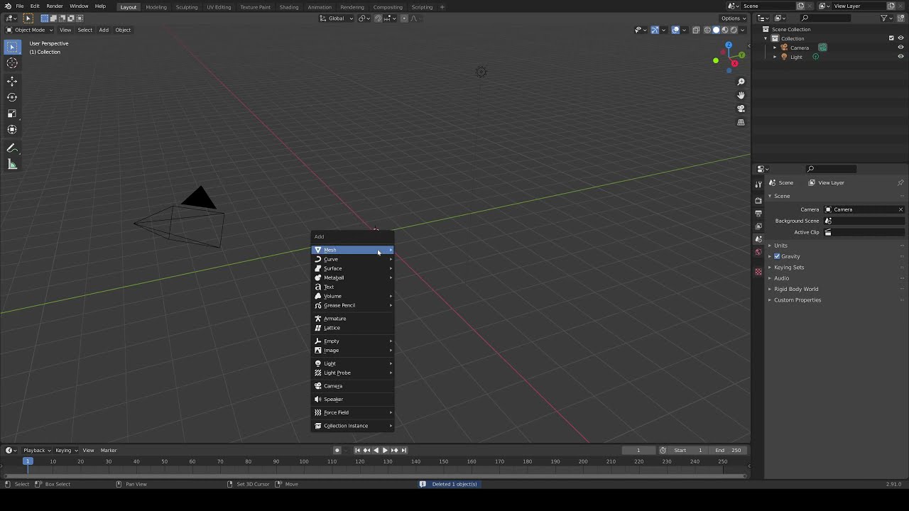Viewport: 909px width, 511px height.
Task: Toggle camera view with the camera gizmo
Action: pos(741,109)
